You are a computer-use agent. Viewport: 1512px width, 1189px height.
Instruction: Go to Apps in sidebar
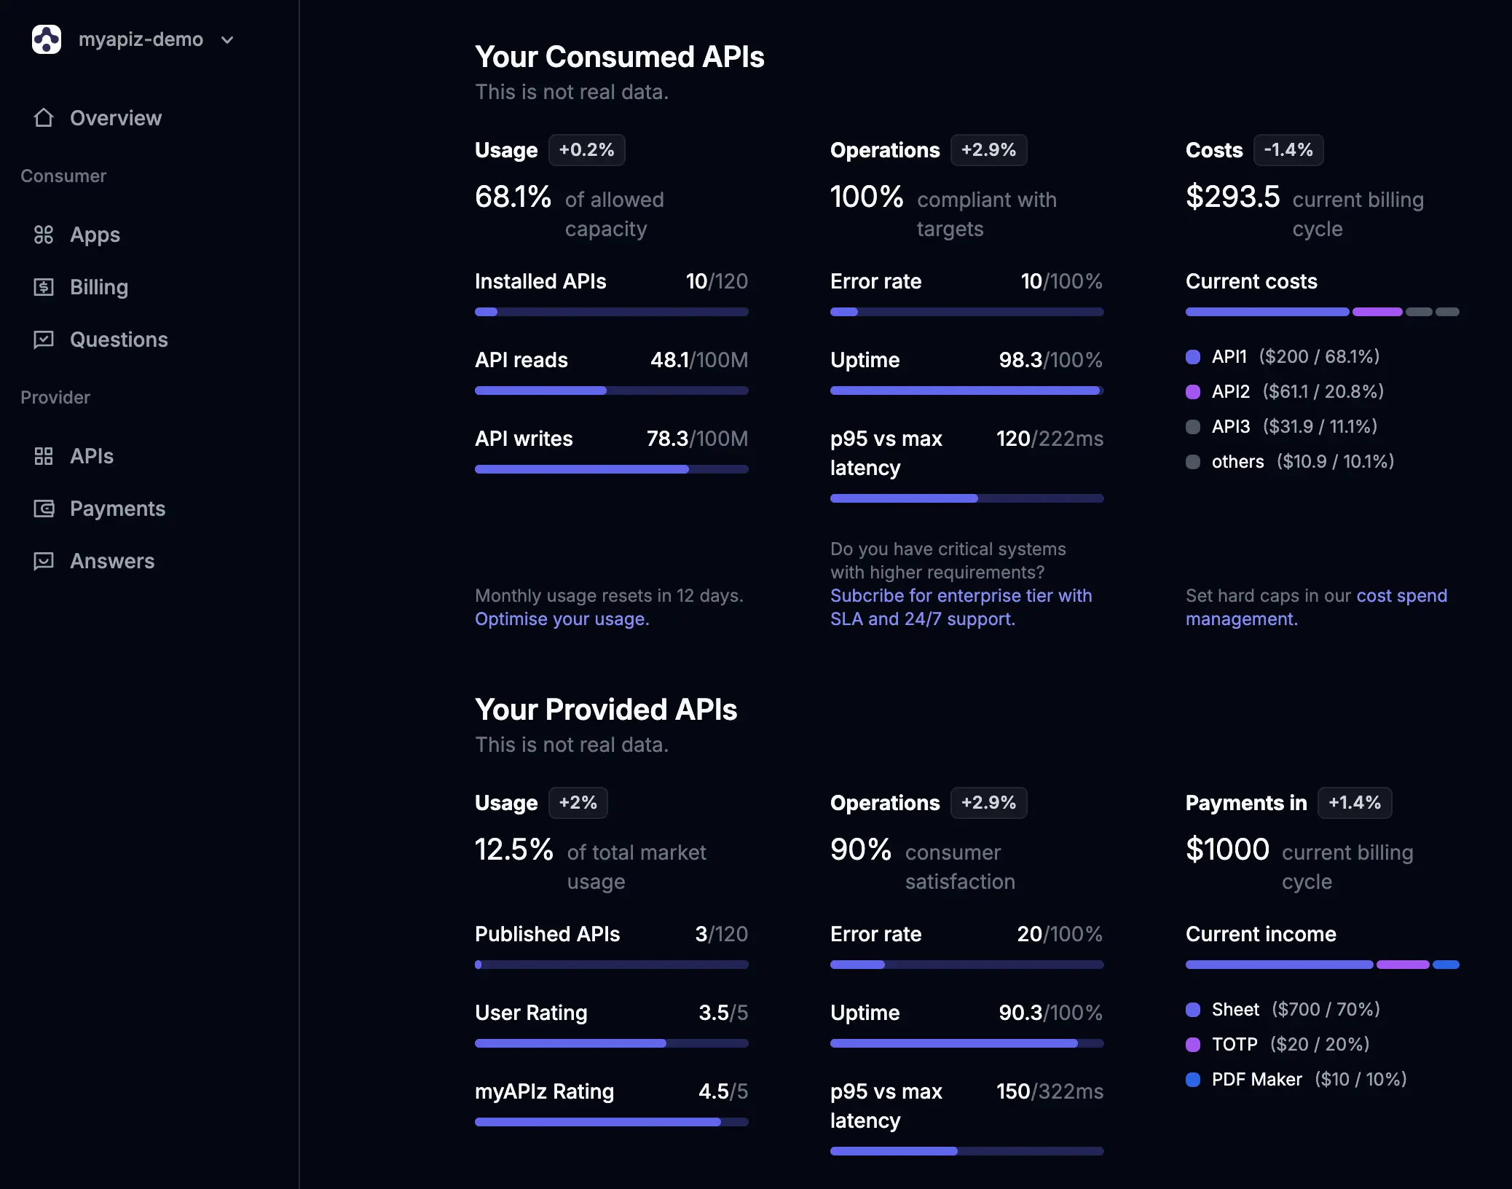(x=95, y=235)
